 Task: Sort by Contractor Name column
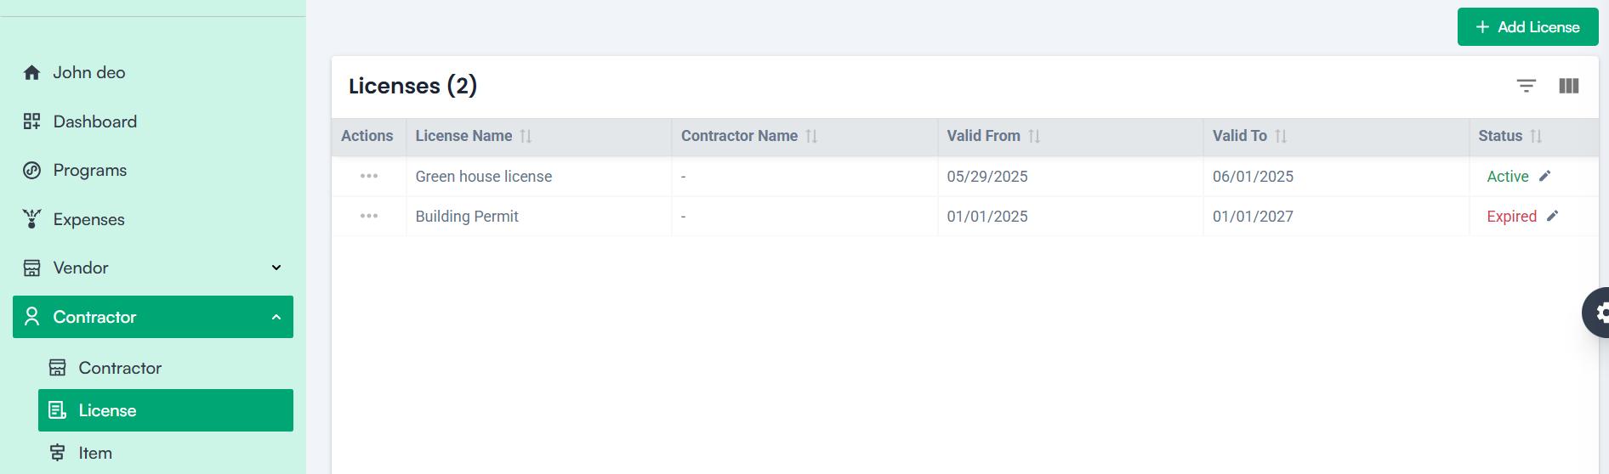click(x=811, y=136)
